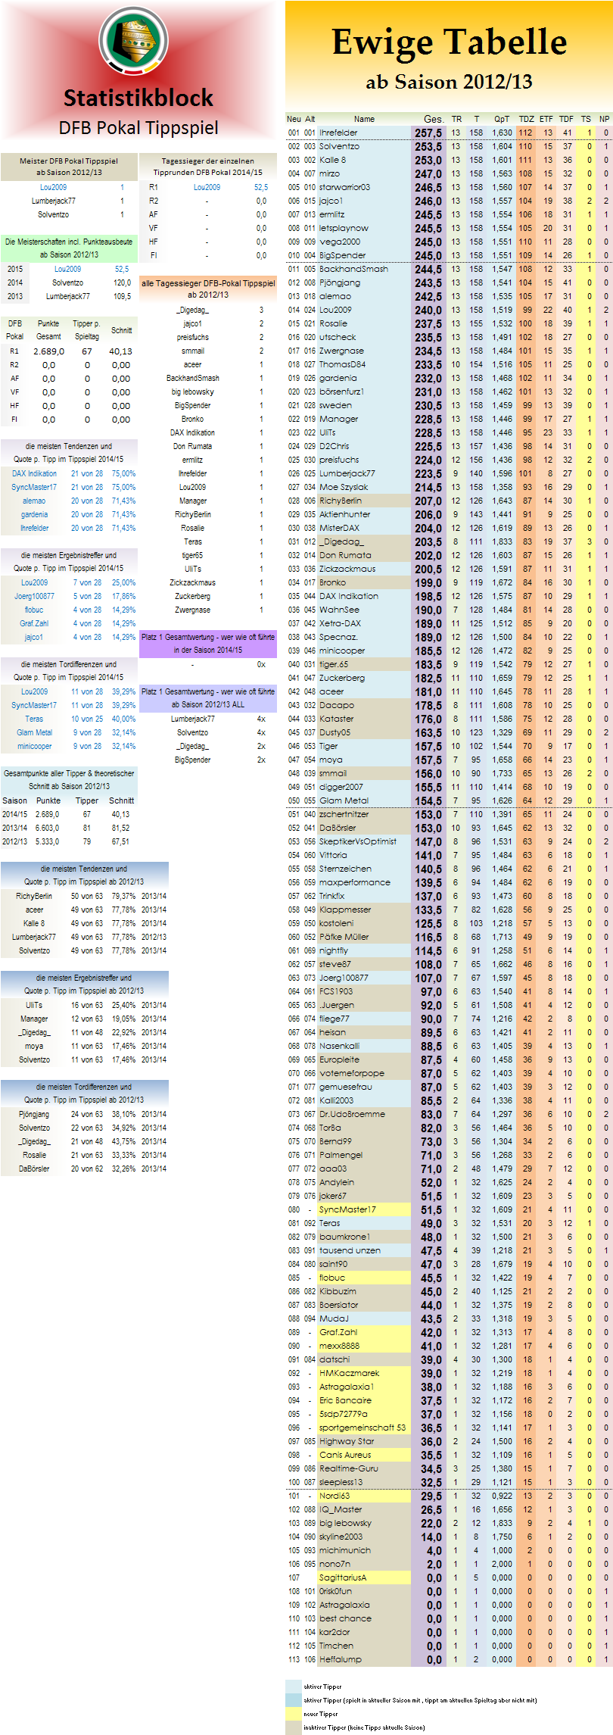Select 'sportgemeinschaft 53' in the ranking table
The height and width of the screenshot is (1735, 613).
click(x=362, y=1428)
